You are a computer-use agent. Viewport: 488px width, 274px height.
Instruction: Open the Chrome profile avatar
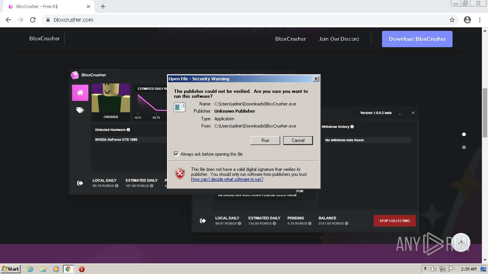(467, 20)
